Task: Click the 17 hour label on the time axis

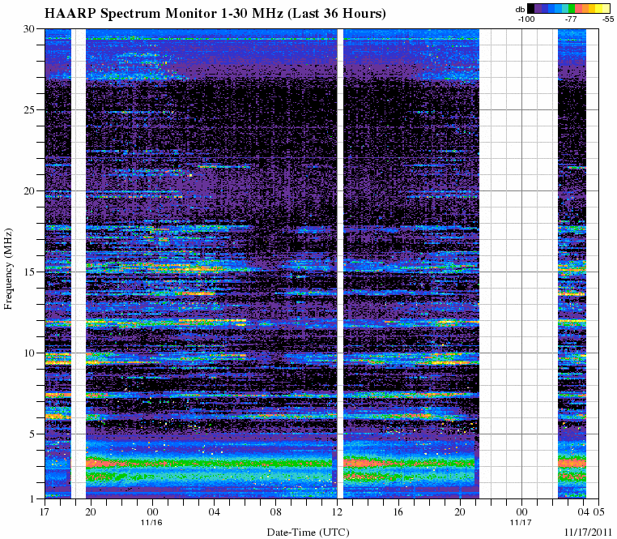Action: (45, 511)
